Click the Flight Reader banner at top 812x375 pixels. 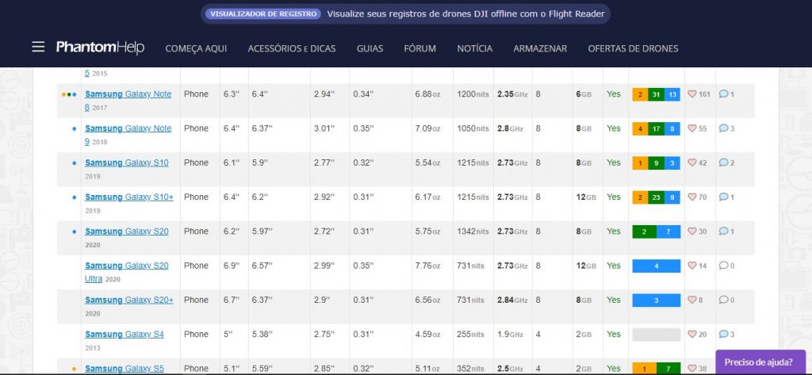(x=405, y=14)
